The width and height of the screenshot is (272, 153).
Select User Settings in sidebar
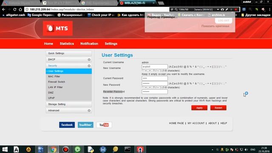click(x=69, y=71)
